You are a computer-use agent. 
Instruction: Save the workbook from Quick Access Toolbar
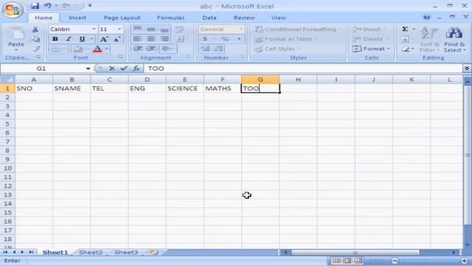point(35,6)
